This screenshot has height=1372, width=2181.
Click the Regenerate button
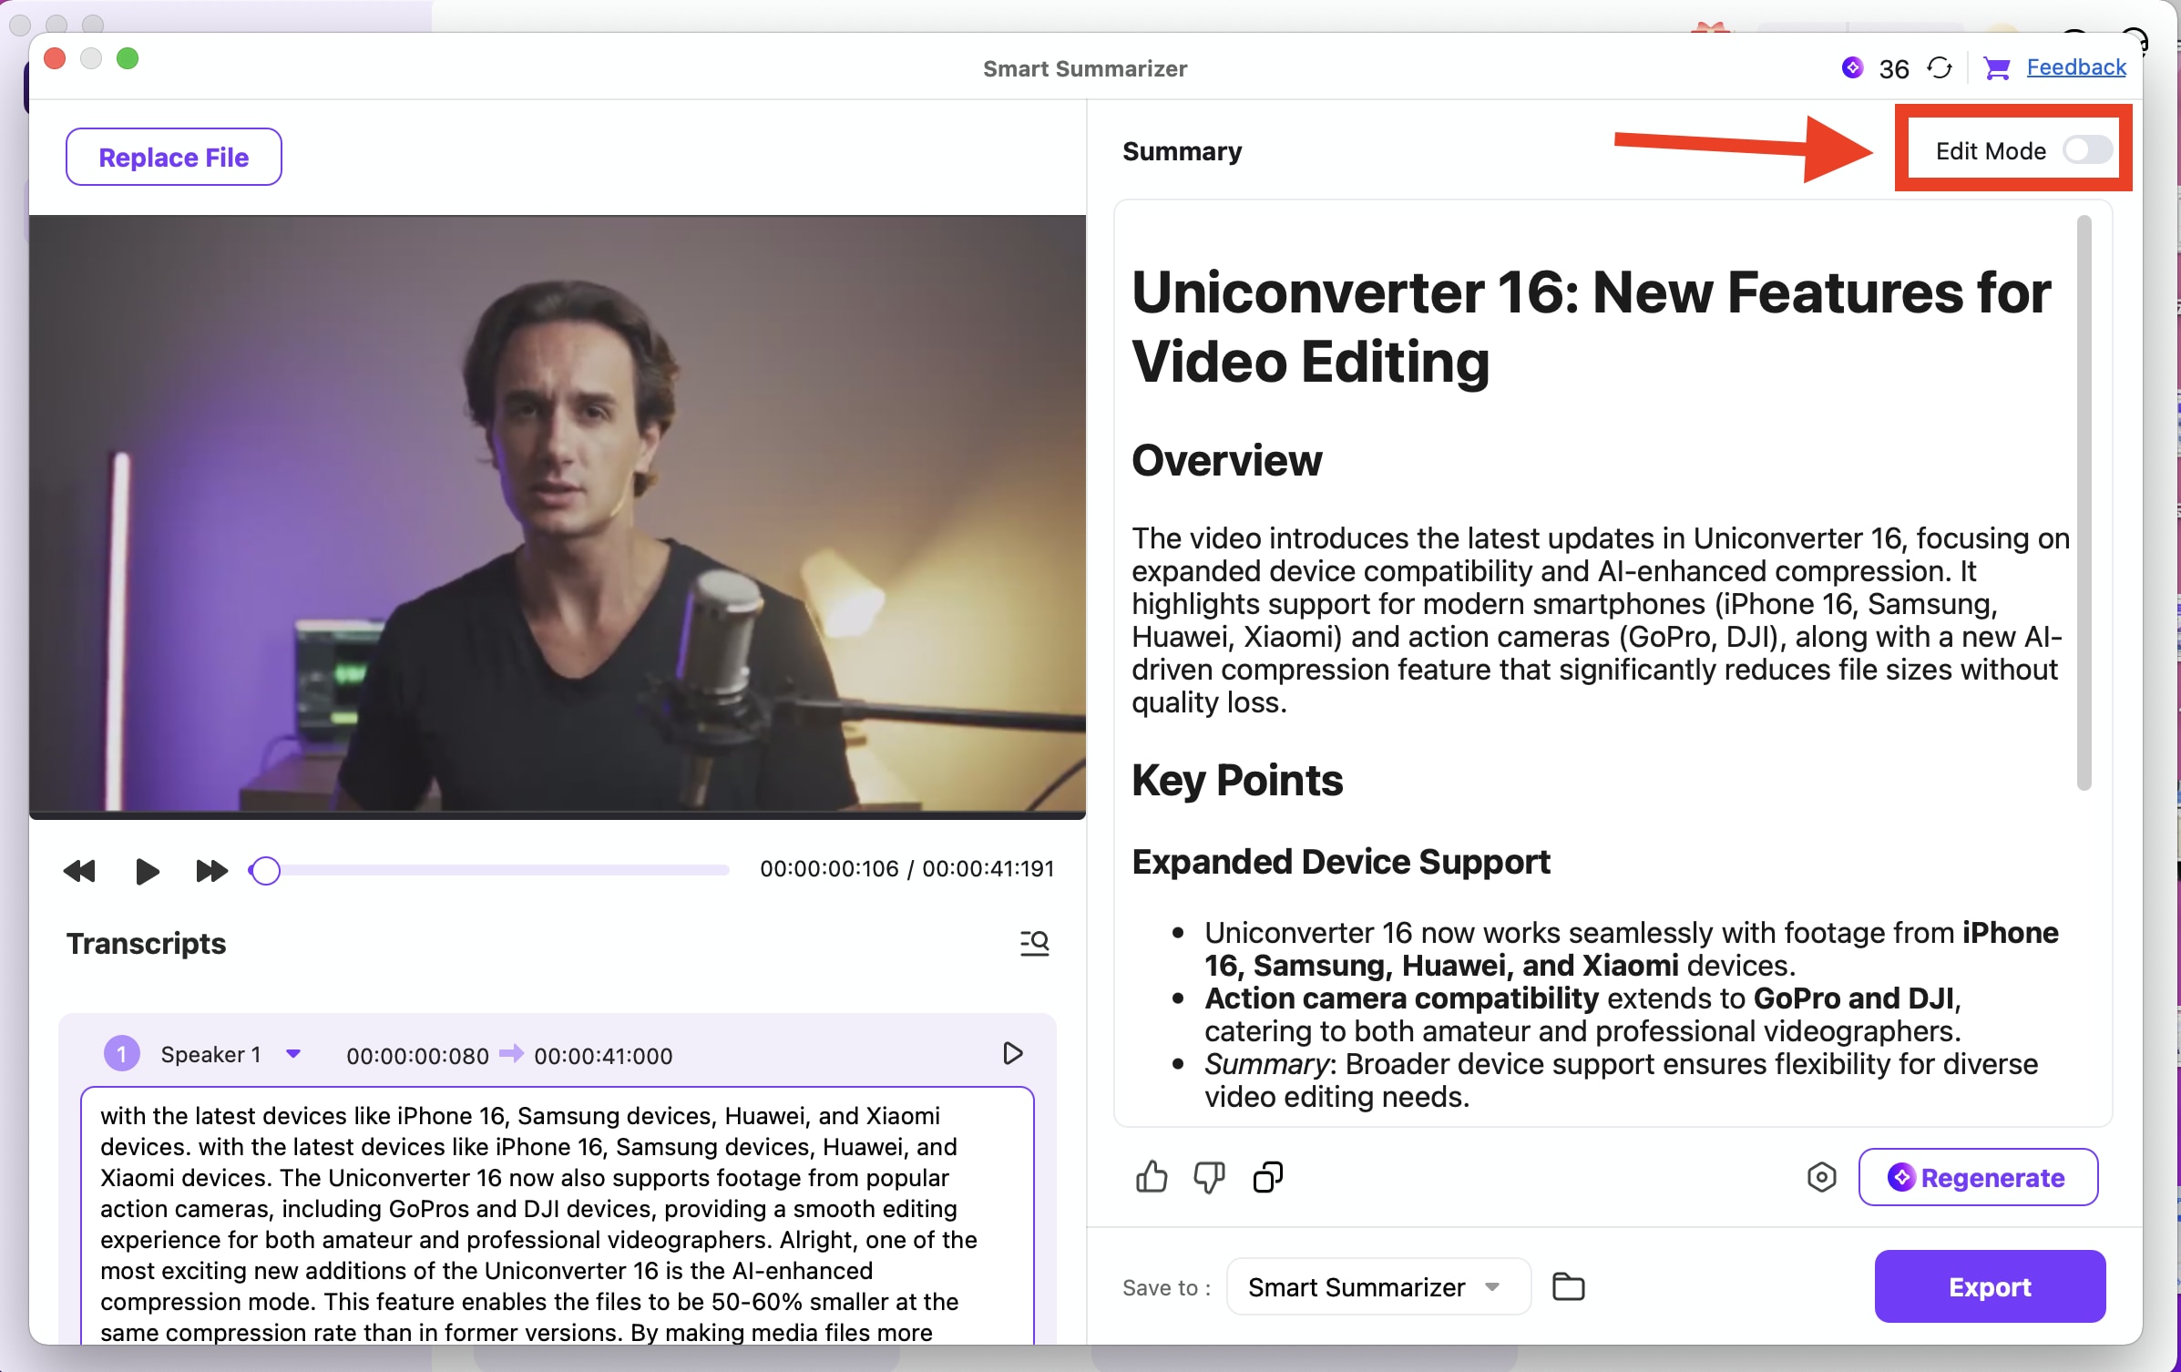point(1977,1177)
